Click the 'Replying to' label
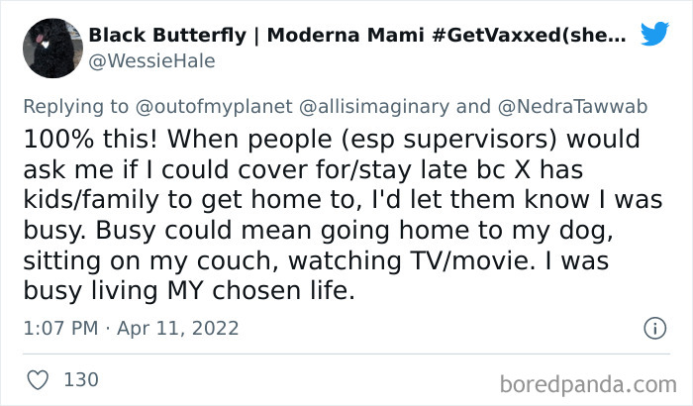 pos(81,107)
